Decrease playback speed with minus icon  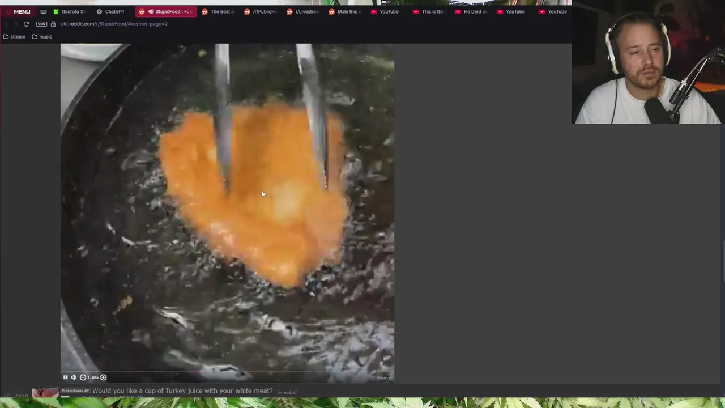pos(83,377)
